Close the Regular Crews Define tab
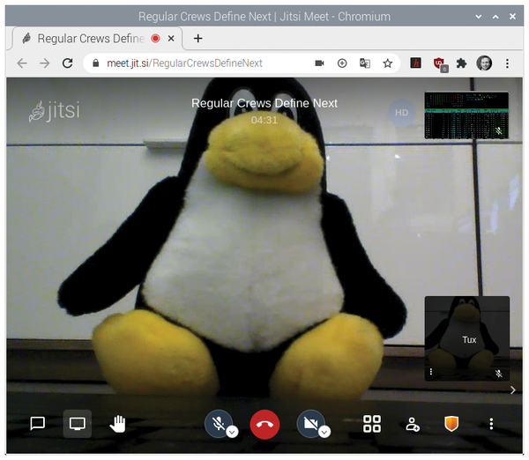This screenshot has height=460, width=529. (171, 39)
